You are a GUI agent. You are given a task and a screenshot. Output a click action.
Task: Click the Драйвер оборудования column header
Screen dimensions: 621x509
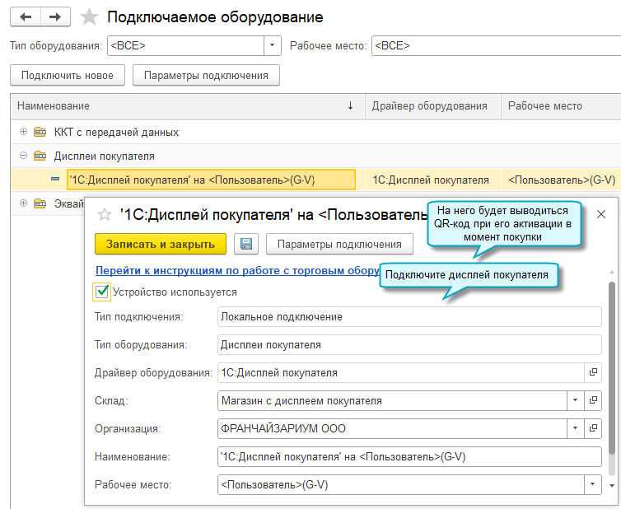pyautogui.click(x=429, y=106)
